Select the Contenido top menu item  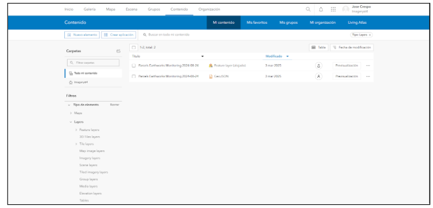tap(179, 9)
